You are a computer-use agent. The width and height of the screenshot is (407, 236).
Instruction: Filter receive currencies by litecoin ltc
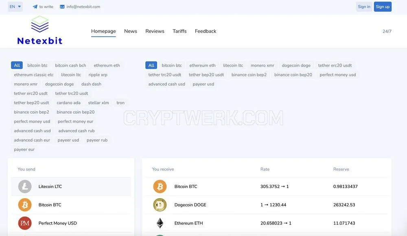[233, 65]
